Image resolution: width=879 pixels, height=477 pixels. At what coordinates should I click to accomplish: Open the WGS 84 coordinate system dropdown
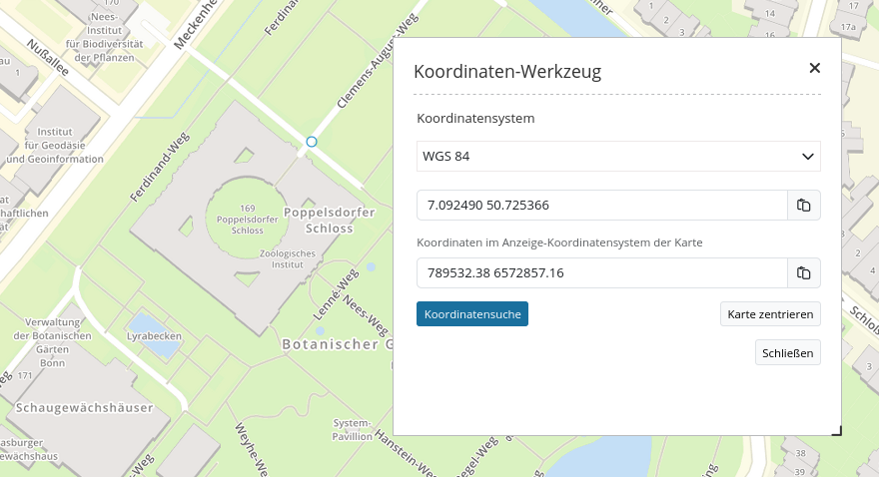617,157
